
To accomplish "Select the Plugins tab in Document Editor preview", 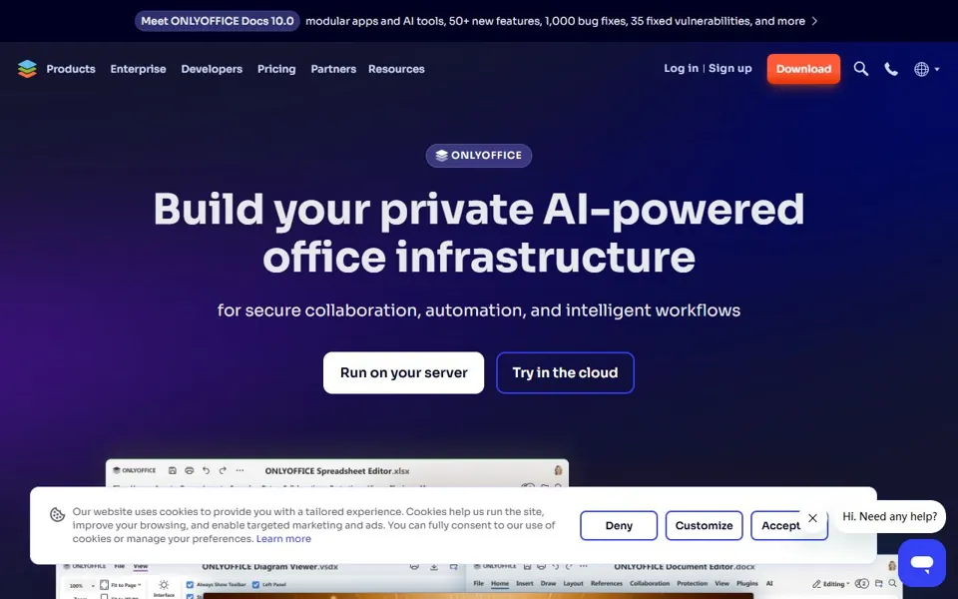I will [x=747, y=584].
